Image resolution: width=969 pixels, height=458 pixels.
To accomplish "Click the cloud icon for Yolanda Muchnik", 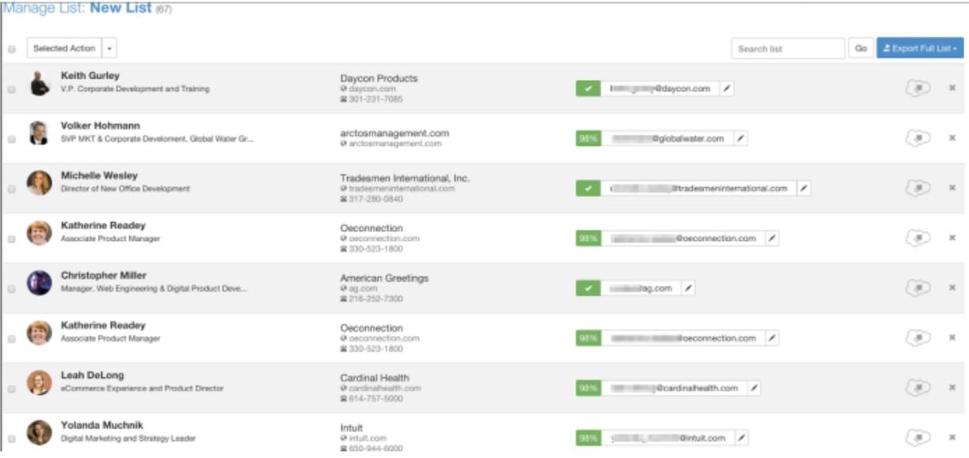I will coord(917,437).
